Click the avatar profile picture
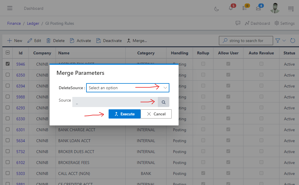299x185 pixels. (275, 8)
